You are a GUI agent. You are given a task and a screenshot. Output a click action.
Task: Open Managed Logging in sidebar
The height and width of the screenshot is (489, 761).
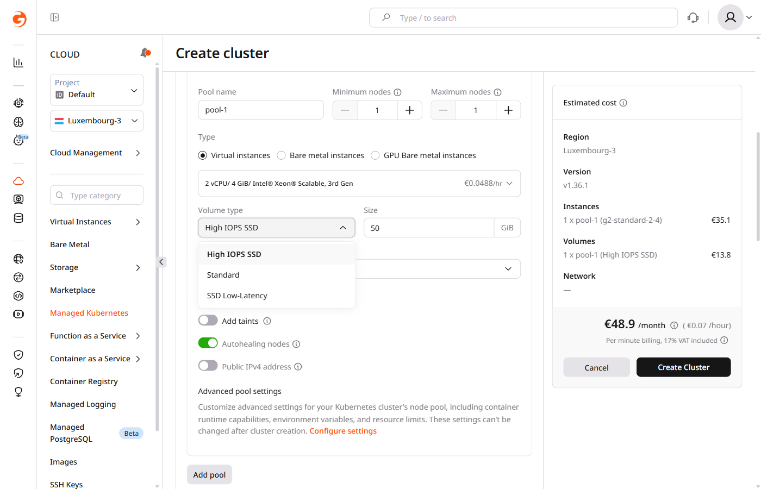83,404
